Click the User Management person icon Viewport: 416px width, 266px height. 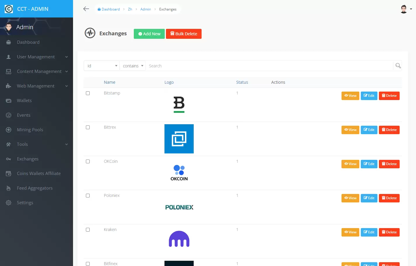click(8, 57)
